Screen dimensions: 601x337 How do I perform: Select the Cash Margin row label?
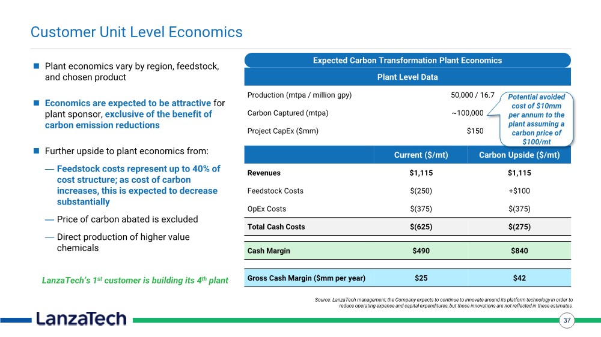point(269,251)
